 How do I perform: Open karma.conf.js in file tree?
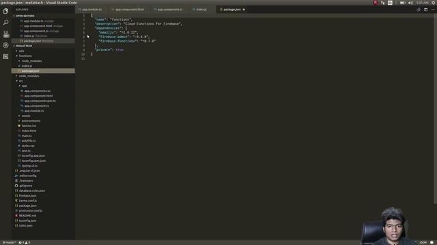[x=27, y=201]
